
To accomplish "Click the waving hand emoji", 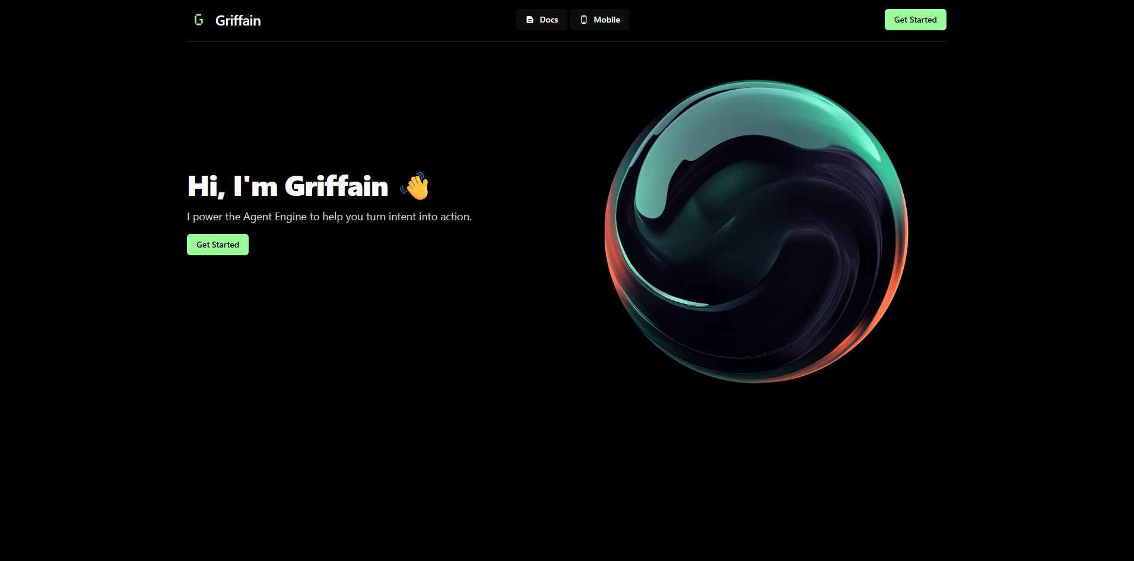I will 415,186.
